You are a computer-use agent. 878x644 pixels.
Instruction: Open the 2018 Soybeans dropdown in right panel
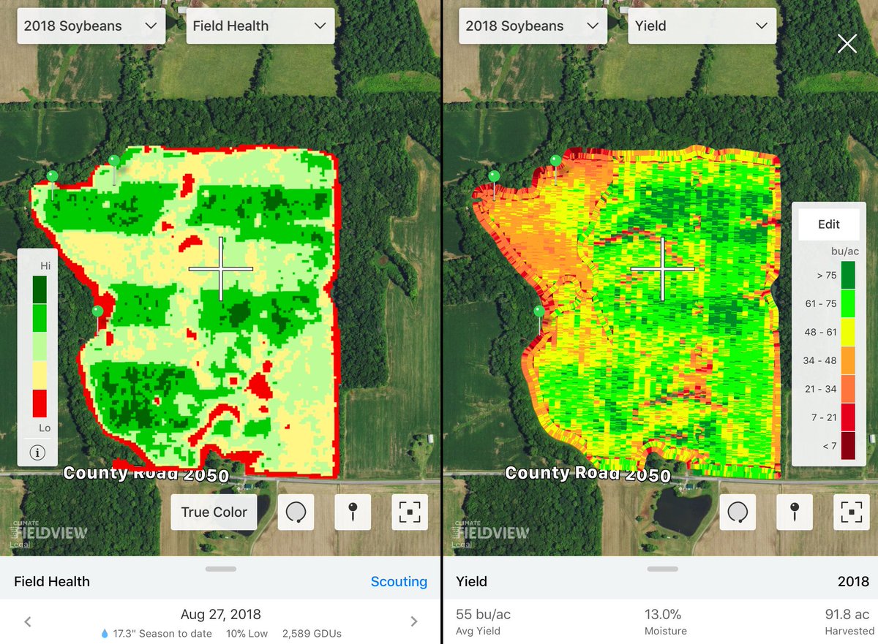click(x=533, y=26)
